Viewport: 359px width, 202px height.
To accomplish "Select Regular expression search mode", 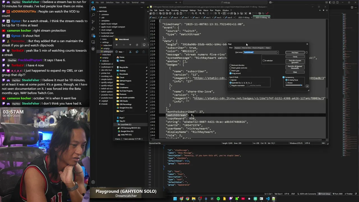I will pos(230,85).
